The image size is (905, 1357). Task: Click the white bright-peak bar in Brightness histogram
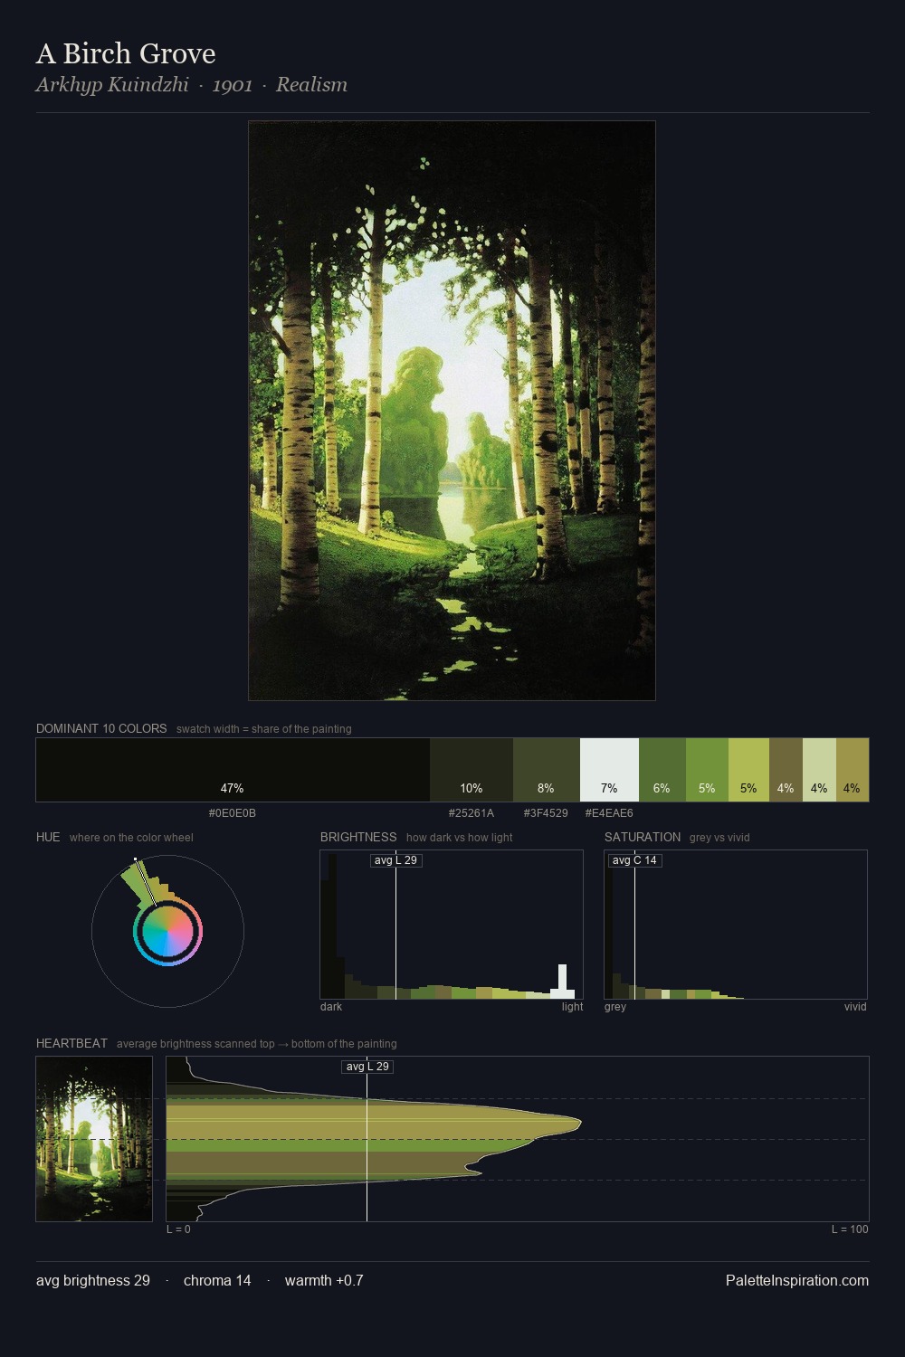(x=562, y=982)
